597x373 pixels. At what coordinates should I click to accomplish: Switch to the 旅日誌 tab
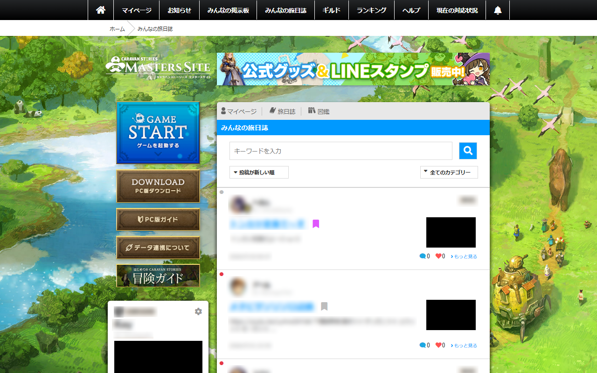[282, 111]
